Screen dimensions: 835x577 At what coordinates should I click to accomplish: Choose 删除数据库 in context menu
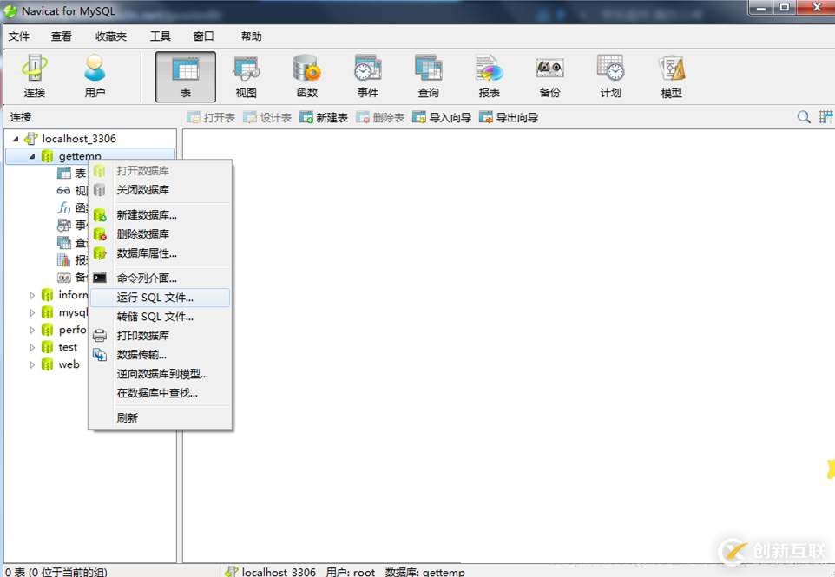point(161,234)
